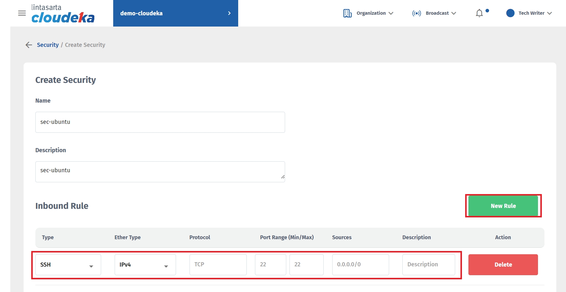Click the Description textarea of the security group

click(x=160, y=172)
